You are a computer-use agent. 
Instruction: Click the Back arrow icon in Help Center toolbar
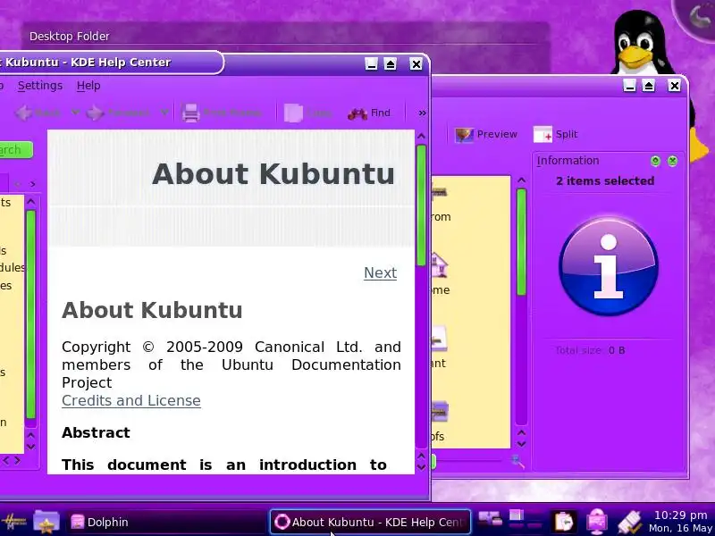pyautogui.click(x=24, y=113)
